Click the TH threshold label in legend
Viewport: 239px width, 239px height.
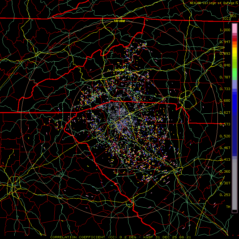(x=228, y=207)
